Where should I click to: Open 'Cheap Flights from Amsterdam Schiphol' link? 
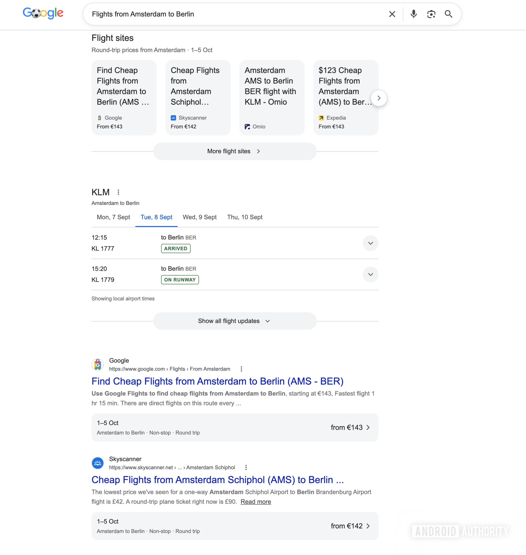point(218,480)
